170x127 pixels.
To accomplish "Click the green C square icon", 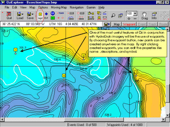I will (x=53, y=18).
